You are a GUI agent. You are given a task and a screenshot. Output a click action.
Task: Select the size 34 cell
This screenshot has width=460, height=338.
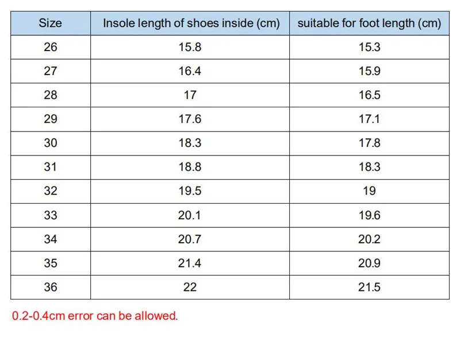coord(51,239)
